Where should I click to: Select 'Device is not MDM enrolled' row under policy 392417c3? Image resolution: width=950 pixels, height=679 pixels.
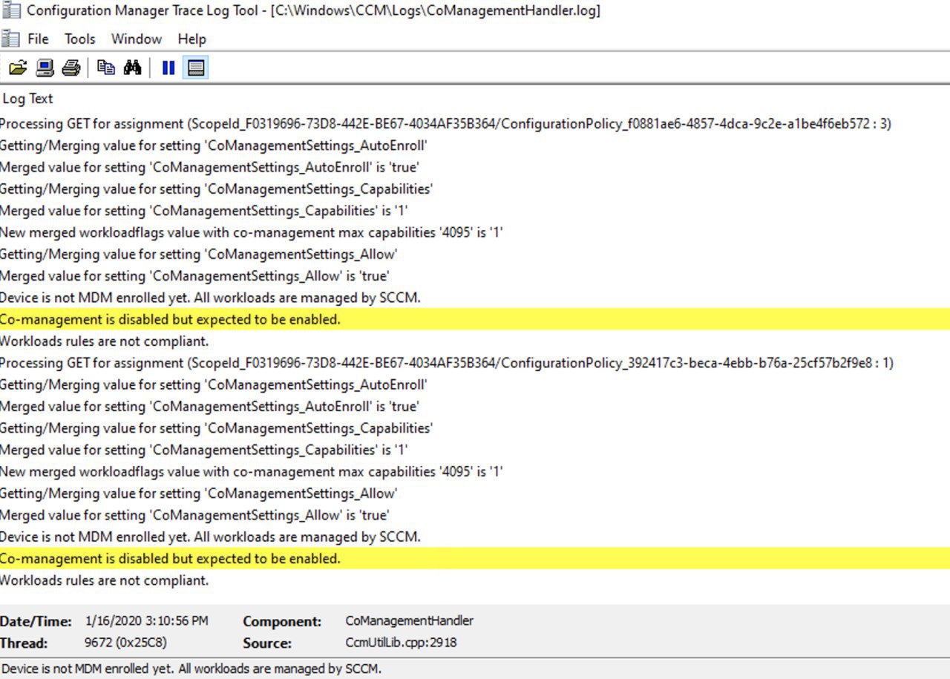point(475,537)
